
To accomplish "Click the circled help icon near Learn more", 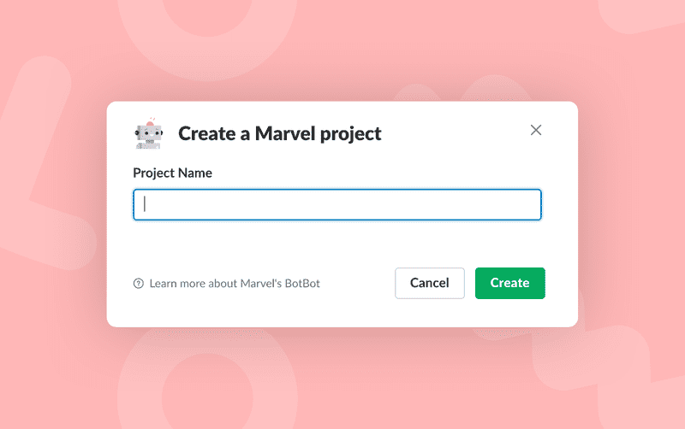I will 139,283.
